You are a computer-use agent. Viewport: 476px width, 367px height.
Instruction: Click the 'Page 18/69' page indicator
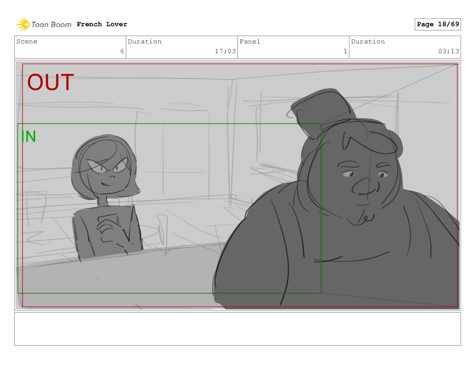point(438,24)
